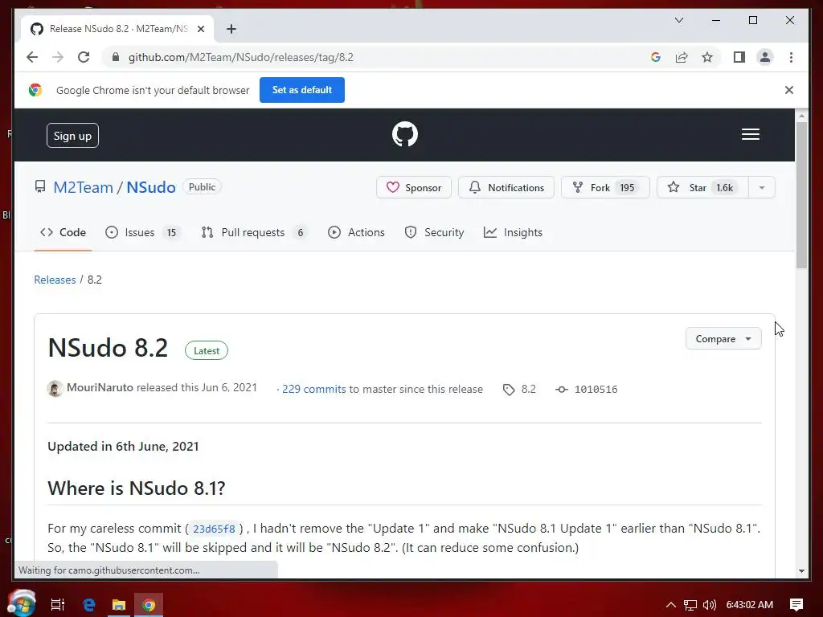Screen dimensions: 823x617
Task: Open the Insights tab
Action: [513, 232]
